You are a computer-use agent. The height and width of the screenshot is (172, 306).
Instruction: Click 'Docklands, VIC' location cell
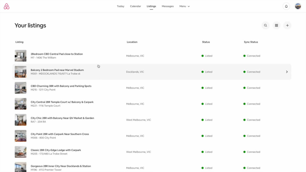pyautogui.click(x=135, y=72)
